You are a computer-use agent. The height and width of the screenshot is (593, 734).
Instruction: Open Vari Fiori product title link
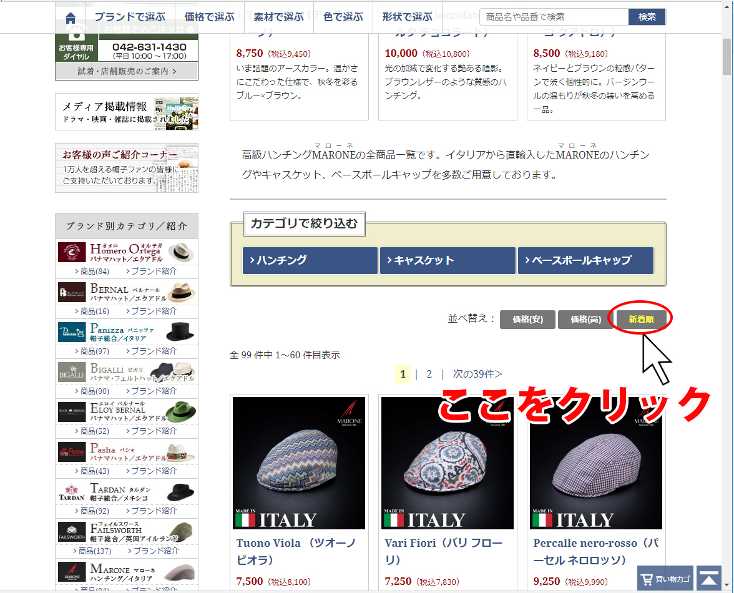click(443, 551)
